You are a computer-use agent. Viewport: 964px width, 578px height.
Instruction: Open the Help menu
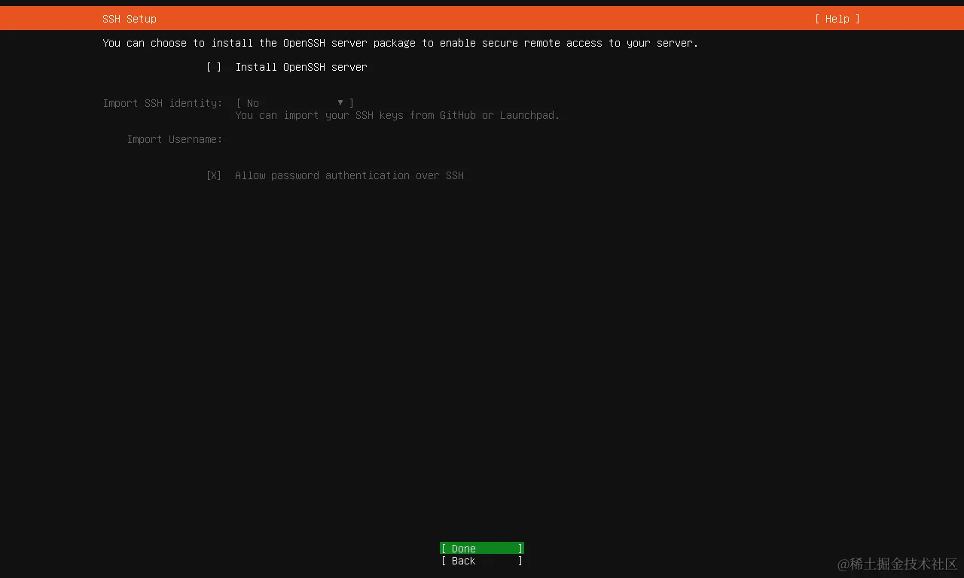tap(837, 19)
